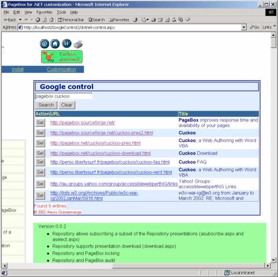Click the 'pagebox cuckoo' search input
Screen dimensions: 278x277
tap(64, 96)
